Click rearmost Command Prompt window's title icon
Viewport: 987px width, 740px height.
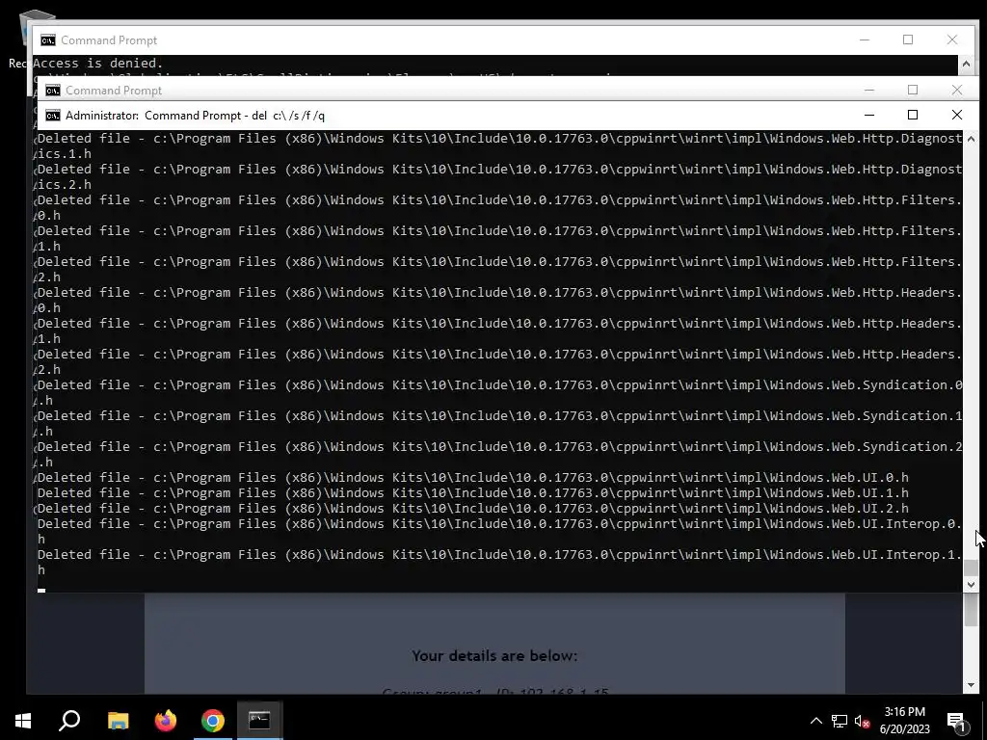(x=48, y=40)
